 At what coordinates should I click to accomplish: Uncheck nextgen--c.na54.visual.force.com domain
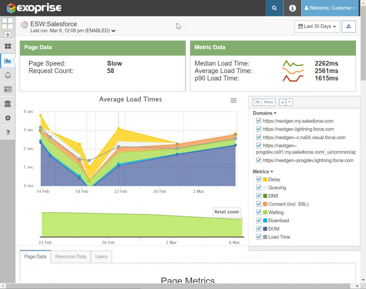click(258, 137)
